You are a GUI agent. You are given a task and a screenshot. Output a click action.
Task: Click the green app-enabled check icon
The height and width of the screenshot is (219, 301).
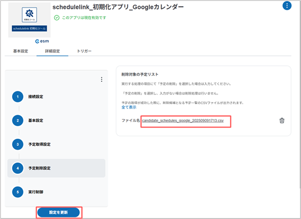coord(57,17)
